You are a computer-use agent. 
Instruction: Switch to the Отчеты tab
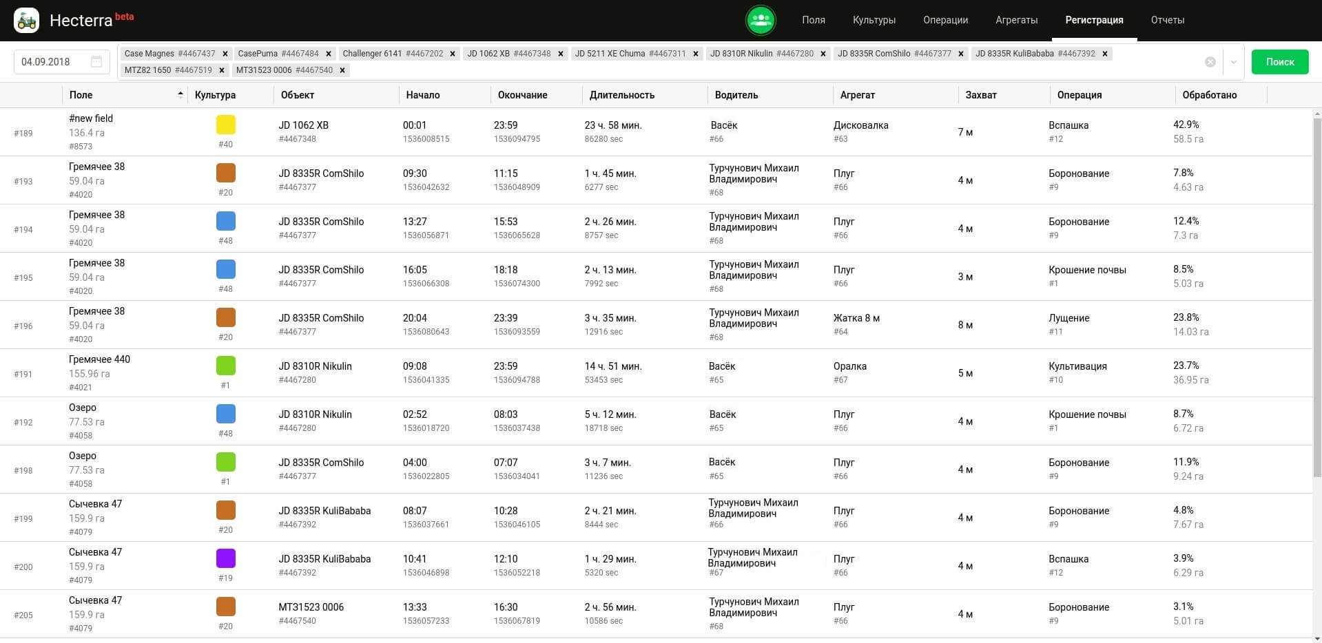coord(1167,20)
